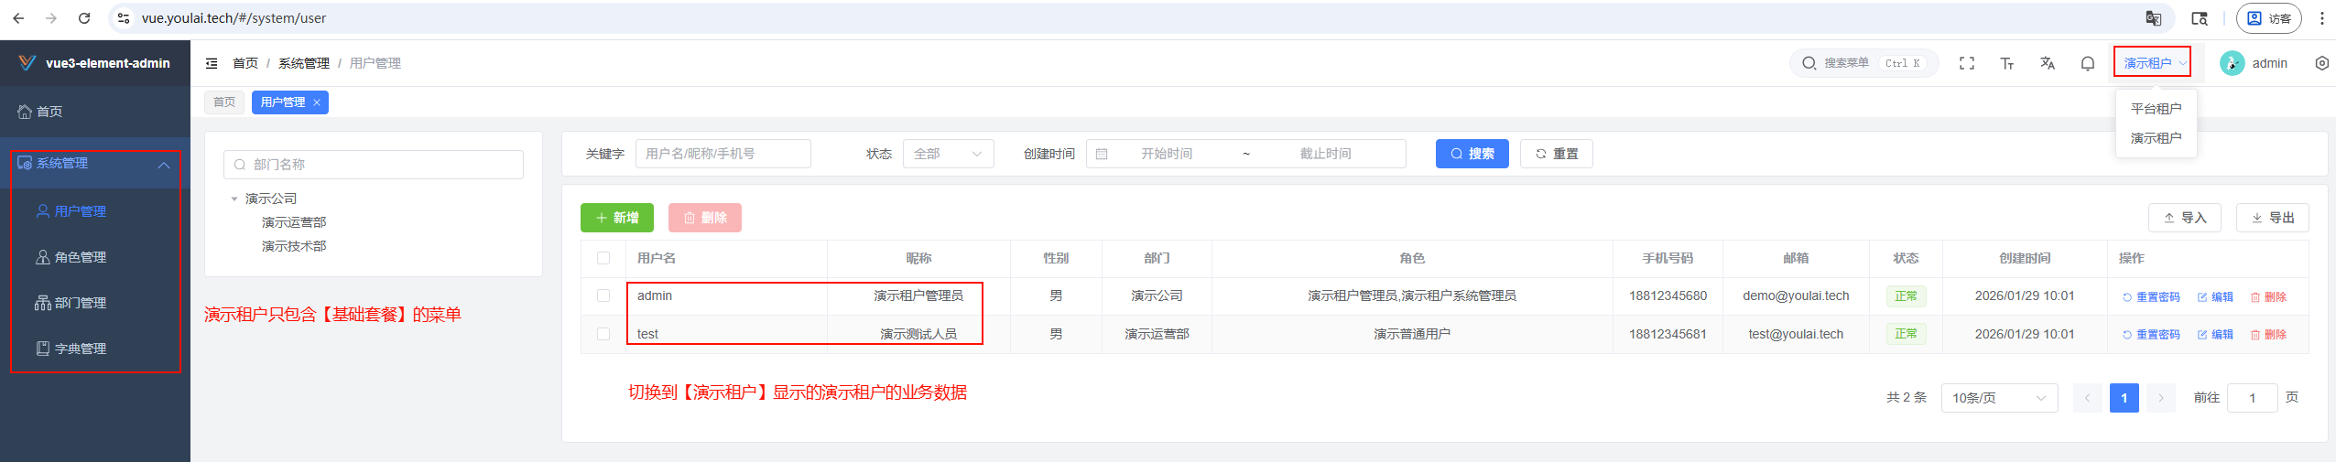This screenshot has height=462, width=2336.
Task: Open the language switch icon
Action: (2048, 63)
